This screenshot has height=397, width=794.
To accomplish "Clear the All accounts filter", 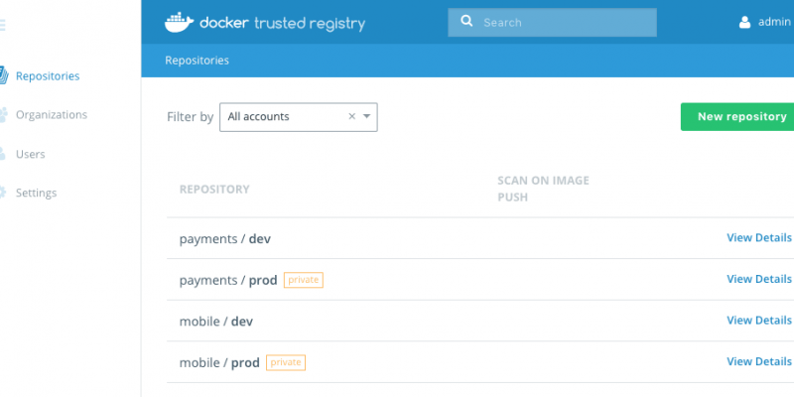I will click(352, 116).
